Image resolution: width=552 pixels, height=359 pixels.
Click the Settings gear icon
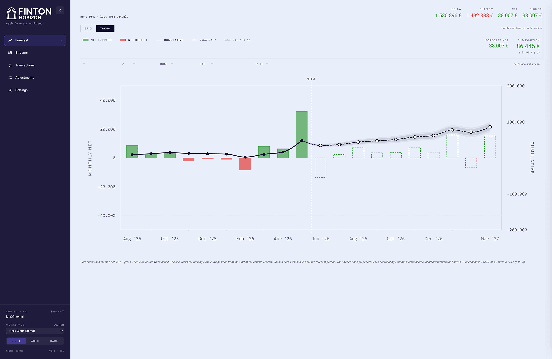coord(10,90)
